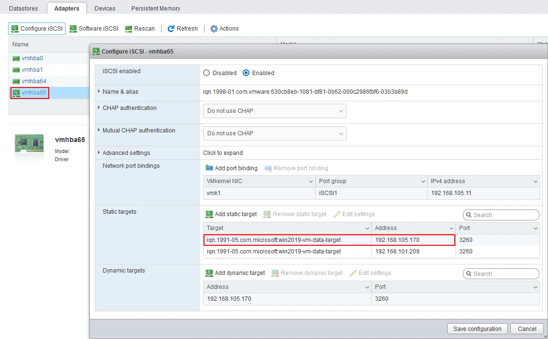This screenshot has height=339, width=548.
Task: Select the Disabled radio button
Action: point(206,73)
